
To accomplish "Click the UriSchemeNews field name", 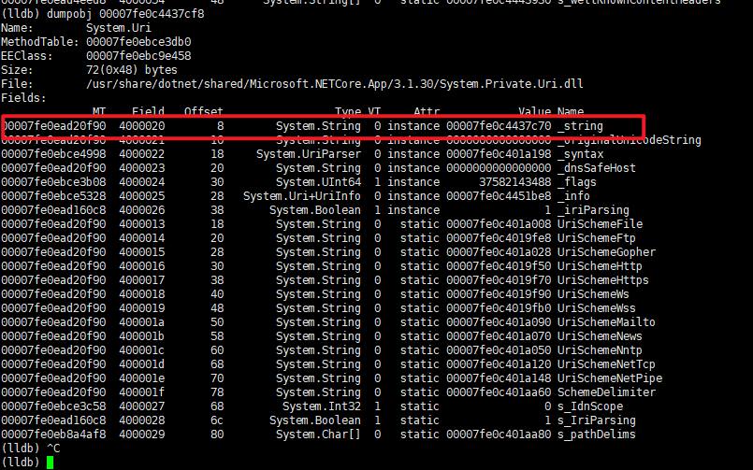I will pos(600,336).
